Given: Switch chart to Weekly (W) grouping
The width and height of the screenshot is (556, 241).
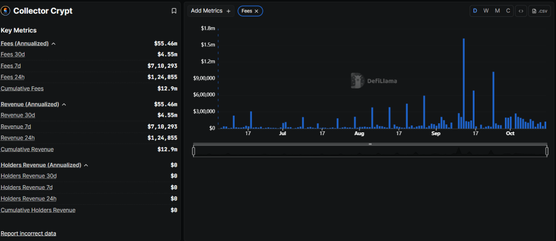Looking at the screenshot, I should coord(486,11).
